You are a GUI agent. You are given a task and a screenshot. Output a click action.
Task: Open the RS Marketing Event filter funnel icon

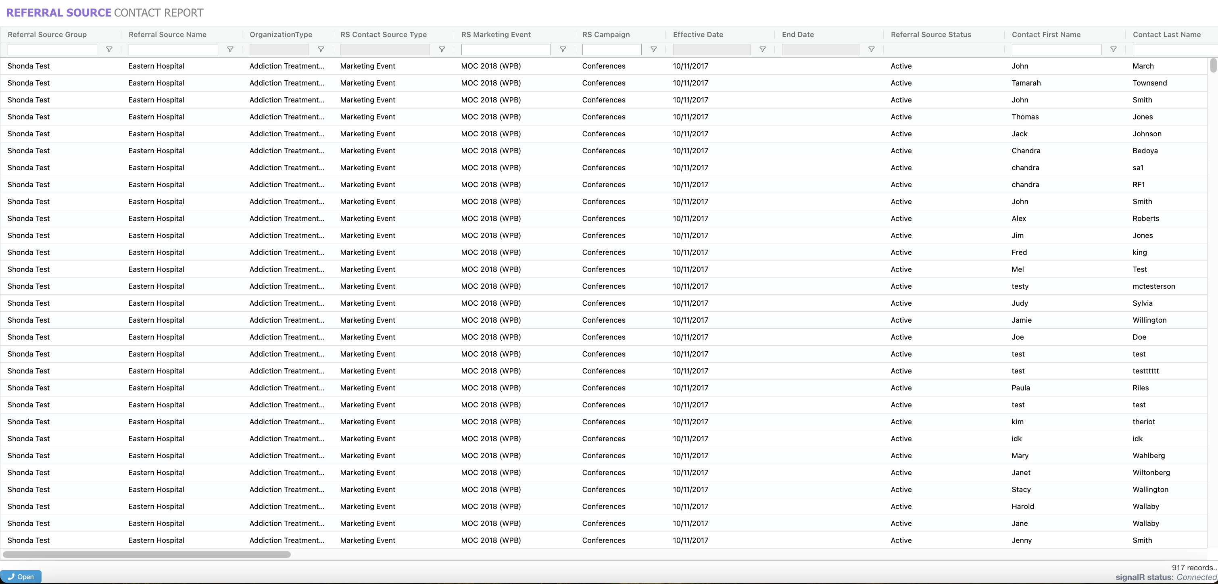563,50
